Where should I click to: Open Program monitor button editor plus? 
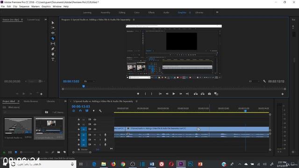point(282,94)
